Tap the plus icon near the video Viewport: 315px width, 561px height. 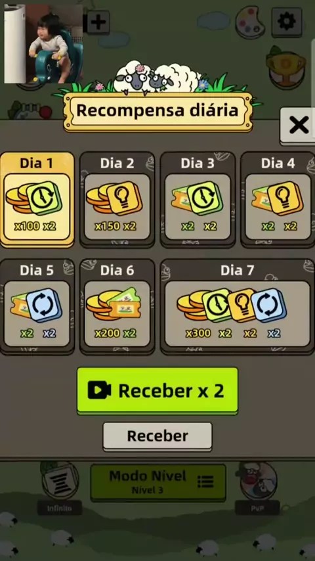tap(98, 22)
